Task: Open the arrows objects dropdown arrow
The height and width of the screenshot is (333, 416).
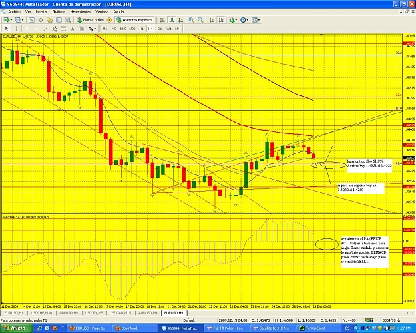Action: point(95,29)
